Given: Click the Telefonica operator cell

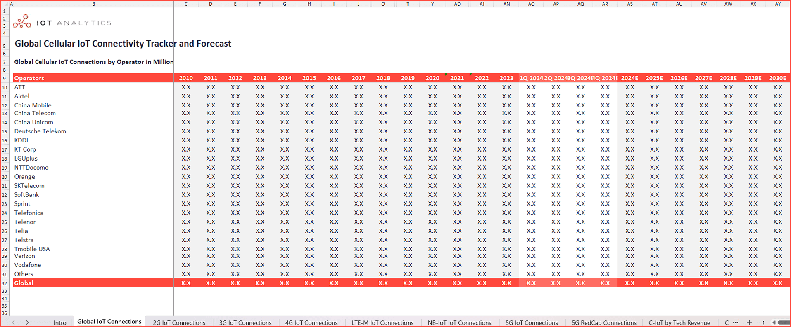Looking at the screenshot, I should (93, 213).
